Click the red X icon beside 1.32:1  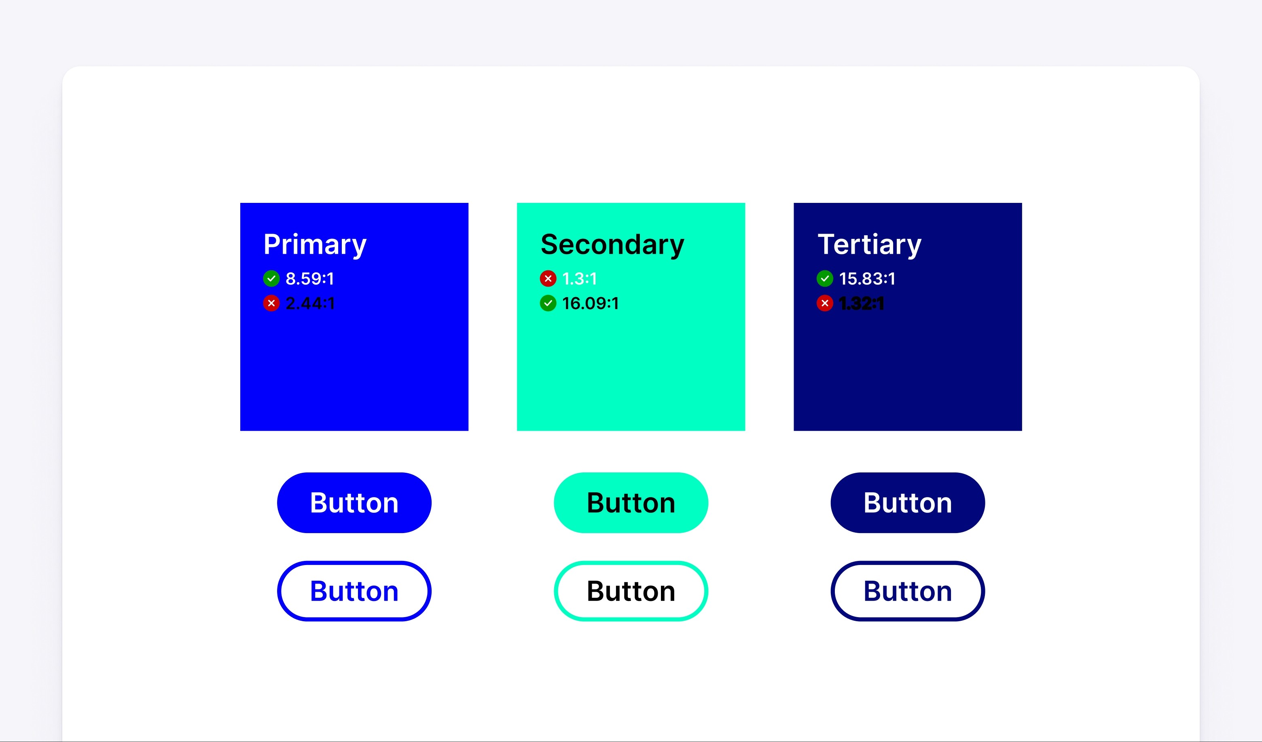[825, 303]
